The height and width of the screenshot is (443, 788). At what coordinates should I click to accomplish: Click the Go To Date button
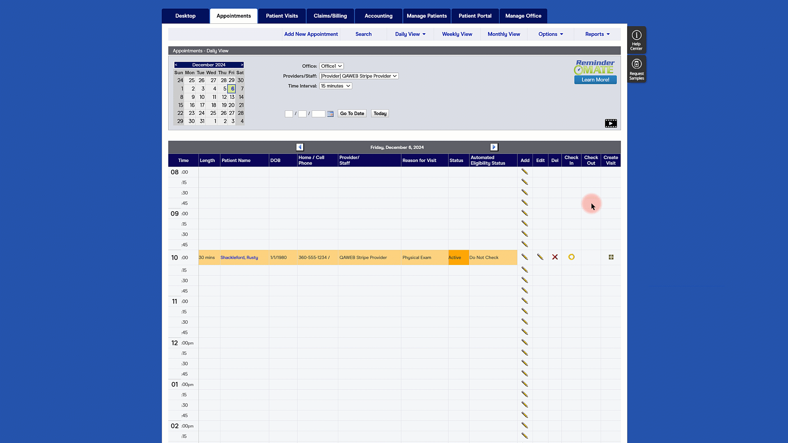[x=352, y=114]
